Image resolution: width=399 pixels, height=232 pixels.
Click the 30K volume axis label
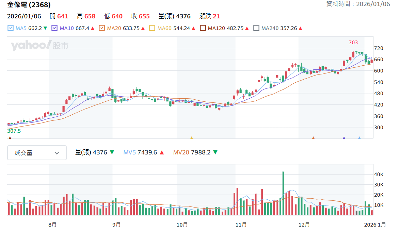(x=379, y=185)
